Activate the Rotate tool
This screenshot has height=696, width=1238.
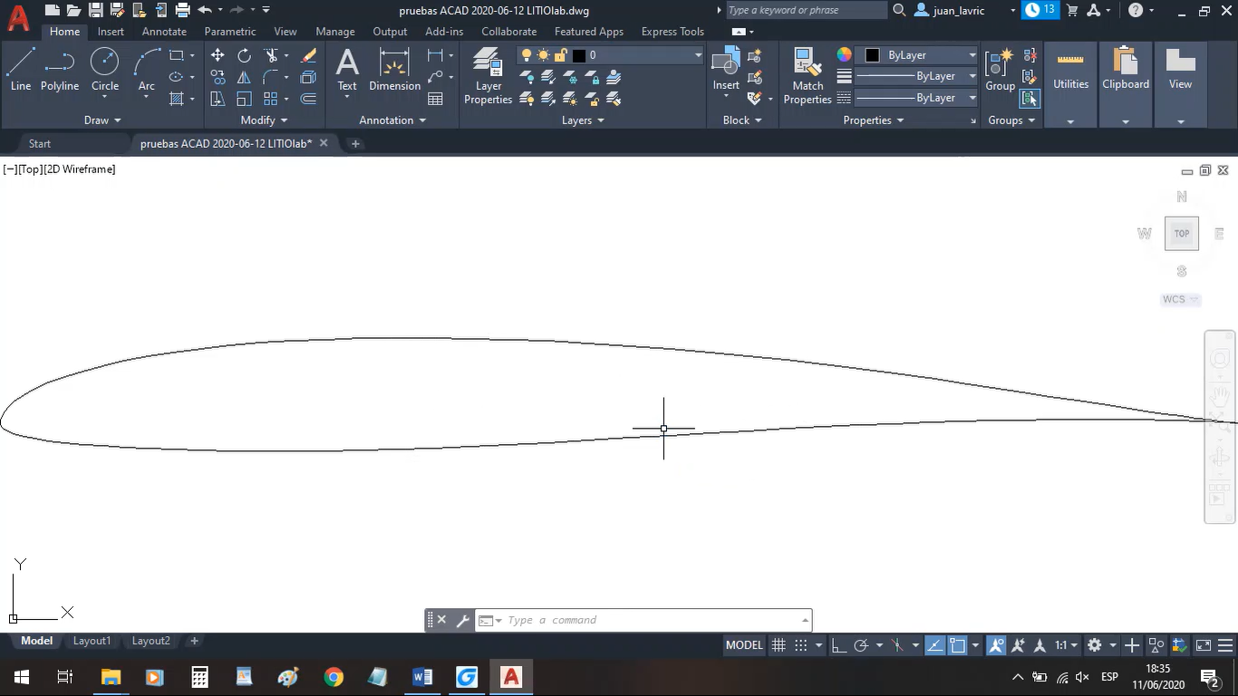[245, 55]
